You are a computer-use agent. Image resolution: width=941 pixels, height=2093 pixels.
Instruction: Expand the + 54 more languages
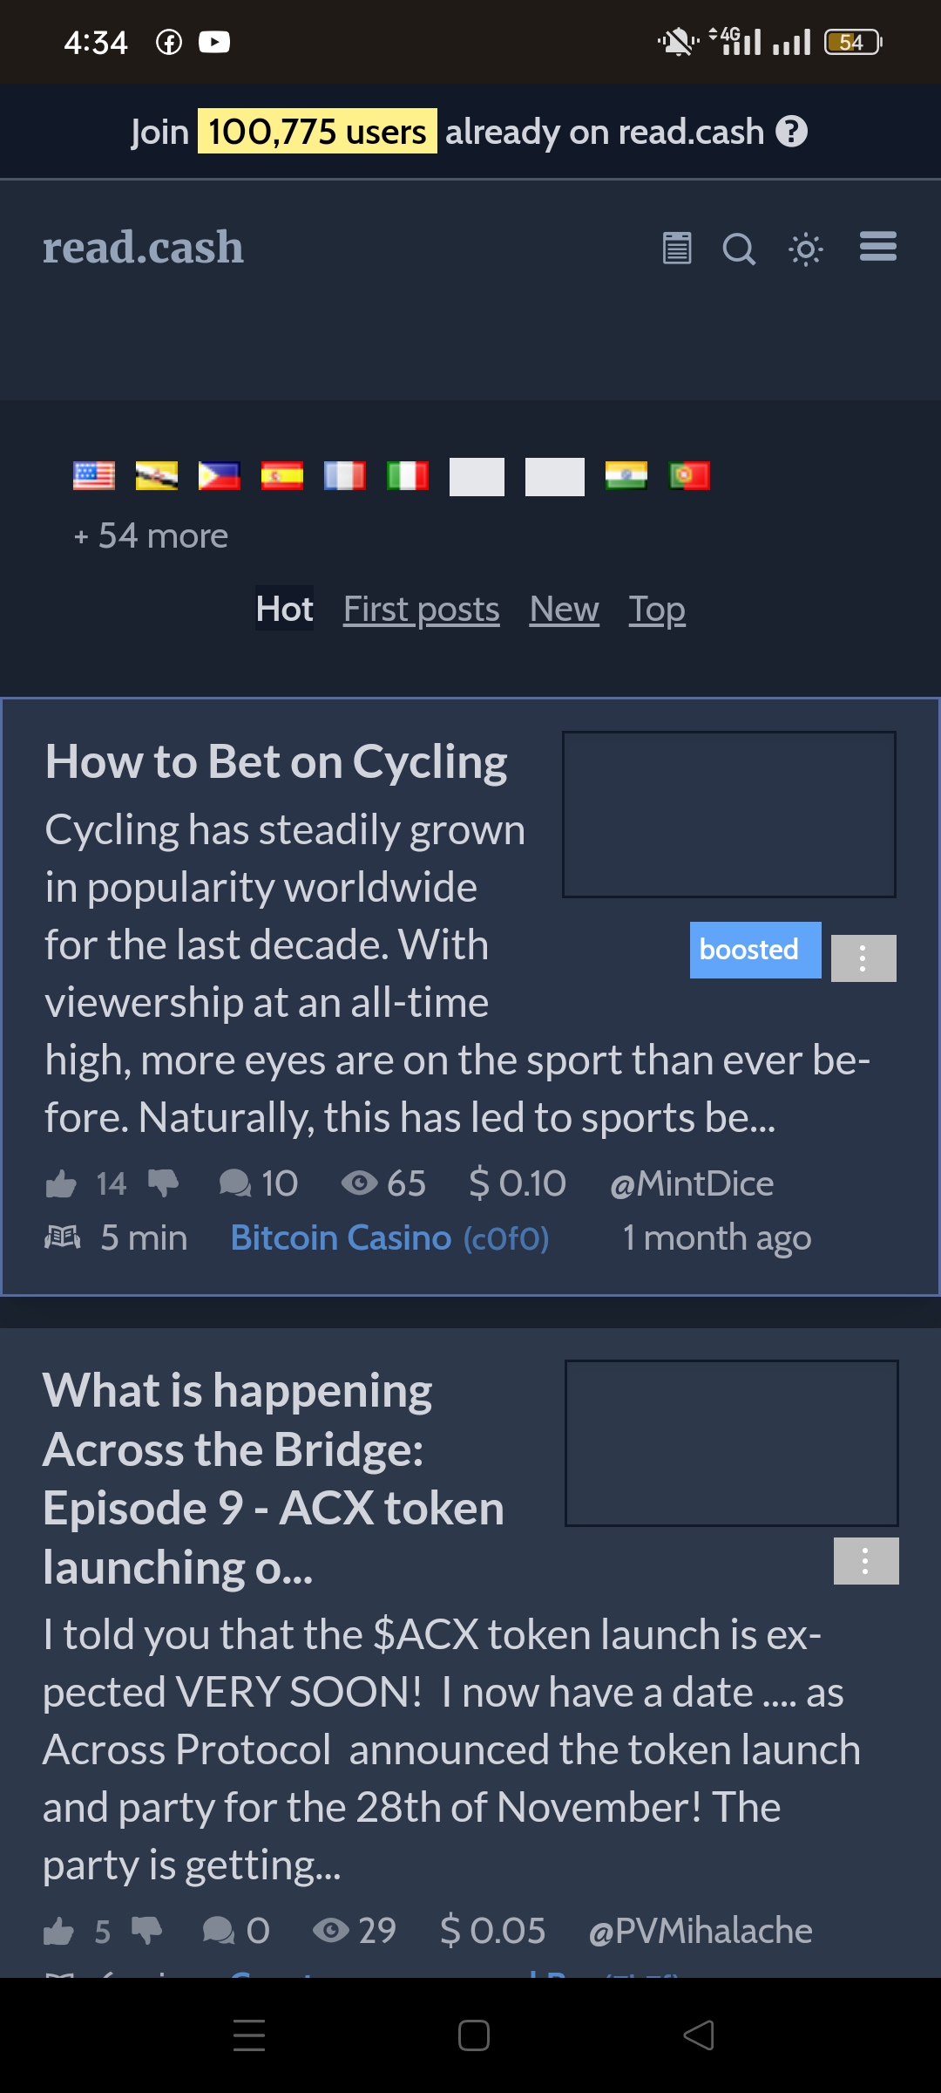click(x=151, y=535)
